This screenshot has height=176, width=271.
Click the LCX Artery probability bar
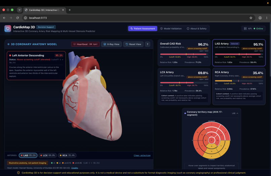(184, 83)
